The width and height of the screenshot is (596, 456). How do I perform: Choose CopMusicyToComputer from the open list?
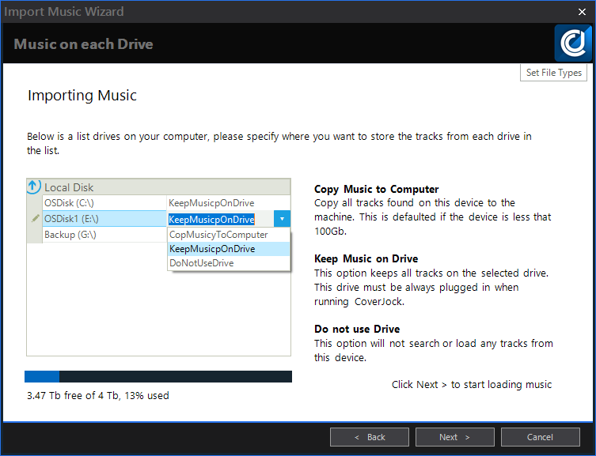pos(218,235)
